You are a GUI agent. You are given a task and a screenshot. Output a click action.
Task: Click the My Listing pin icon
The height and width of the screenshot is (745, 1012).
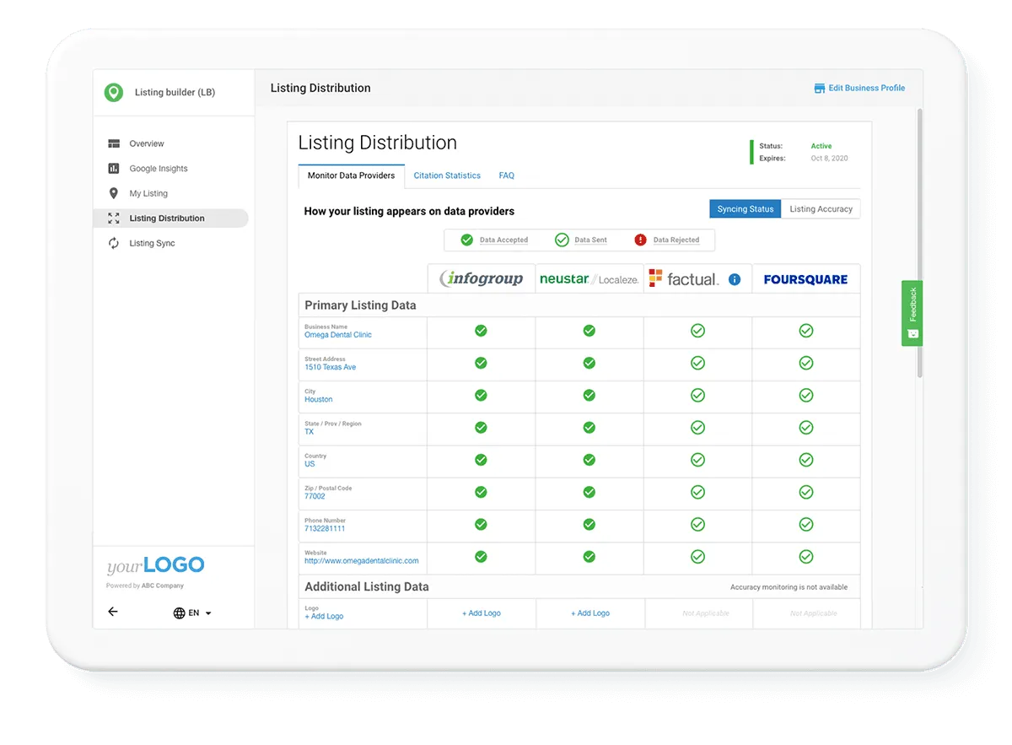click(115, 193)
